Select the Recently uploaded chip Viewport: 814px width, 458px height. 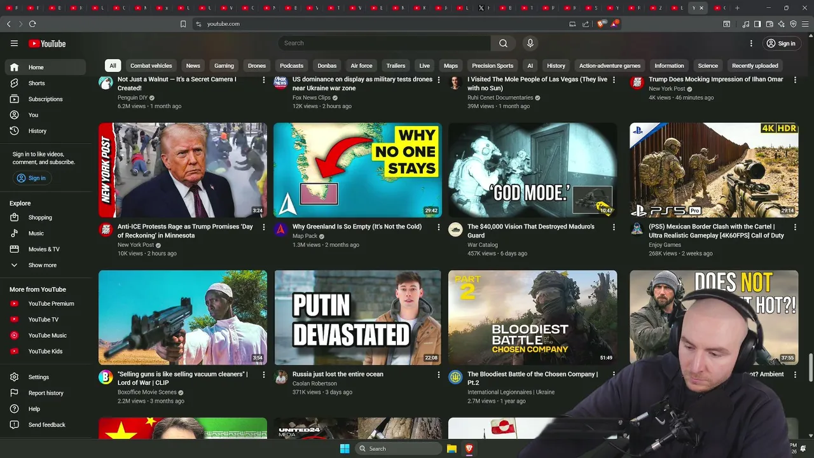pos(755,66)
